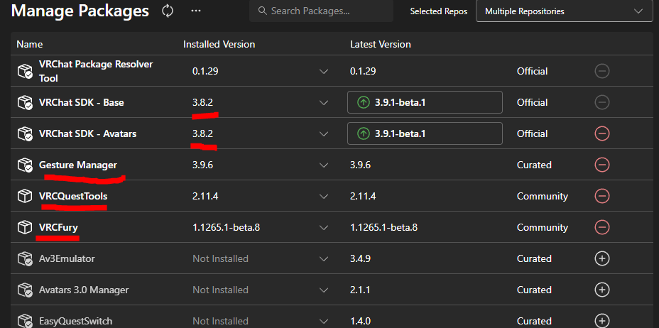Expand version dropdown for VRChat Package Resolver Tool
Screen dimensions: 659x328
pyautogui.click(x=323, y=72)
